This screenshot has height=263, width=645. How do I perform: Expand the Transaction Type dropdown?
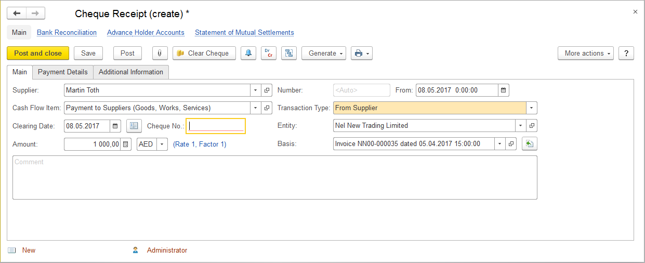click(x=531, y=108)
